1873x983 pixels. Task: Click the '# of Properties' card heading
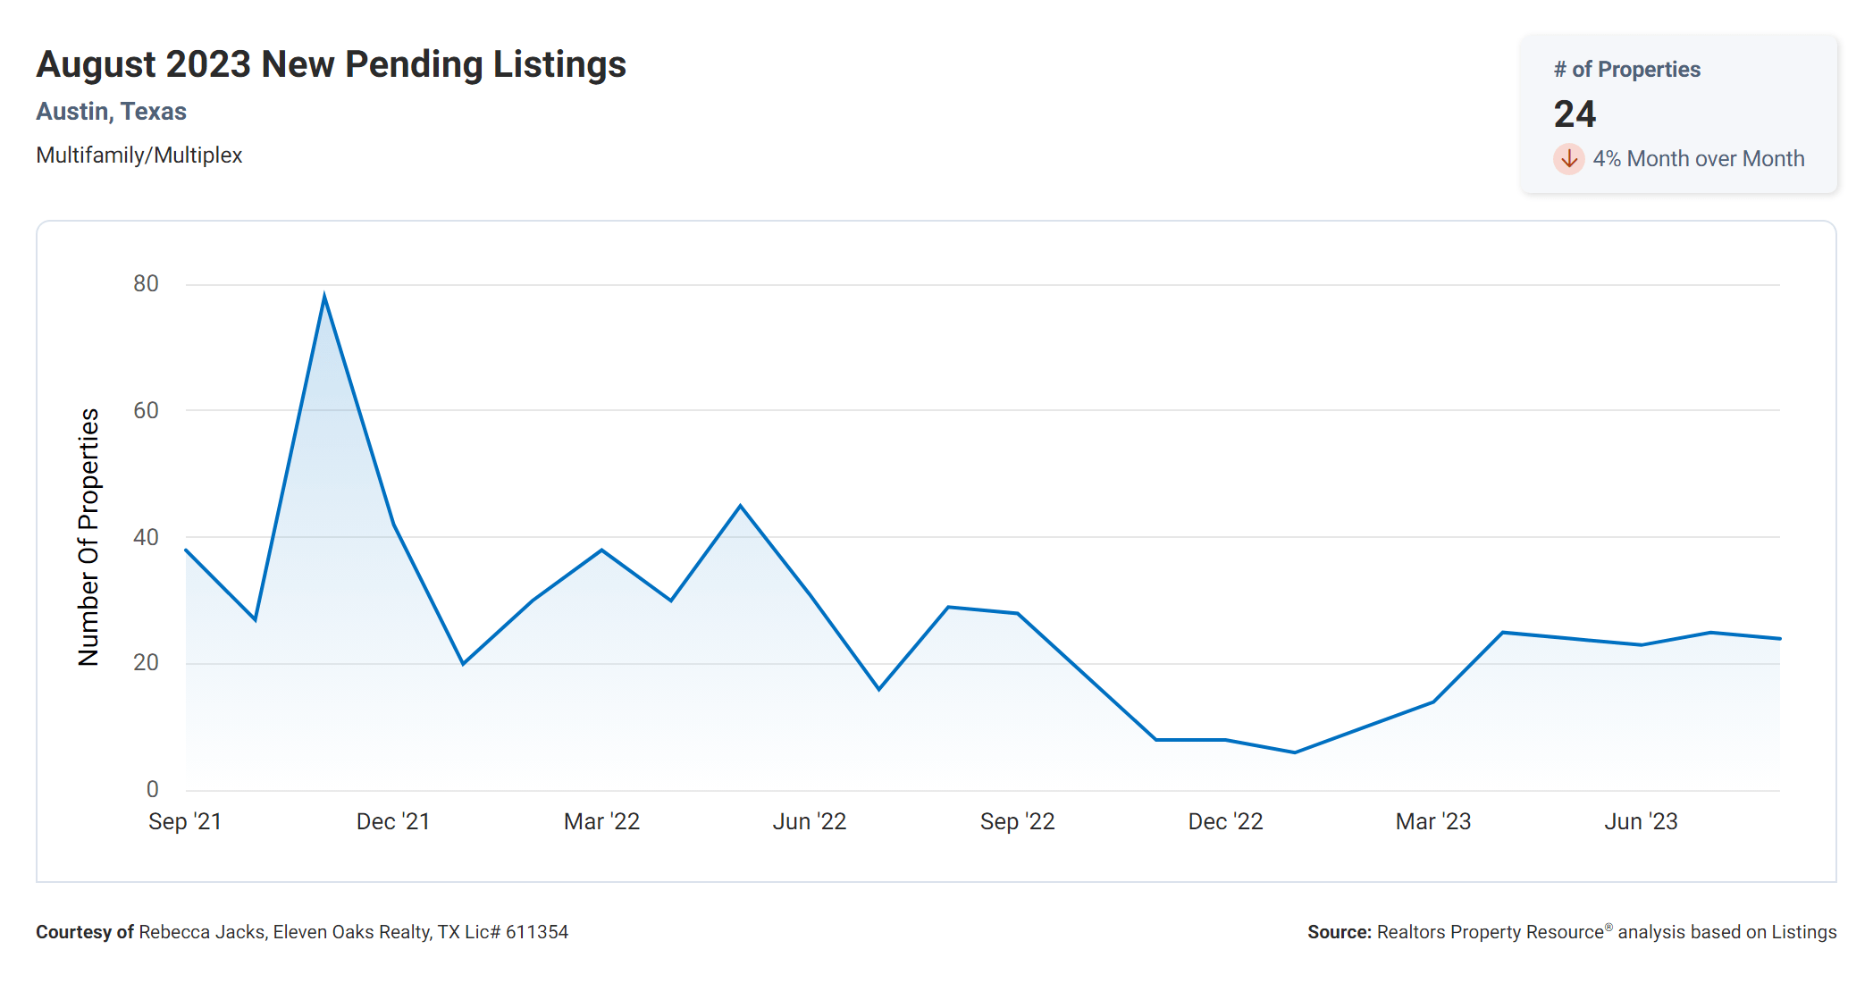point(1626,70)
